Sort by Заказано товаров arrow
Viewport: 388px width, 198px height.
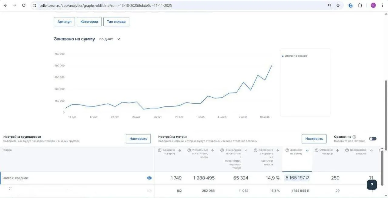point(179,150)
